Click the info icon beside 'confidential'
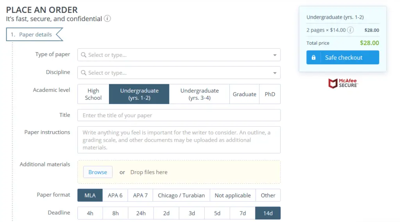Screen dimensions: 400x222 pyautogui.click(x=107, y=19)
